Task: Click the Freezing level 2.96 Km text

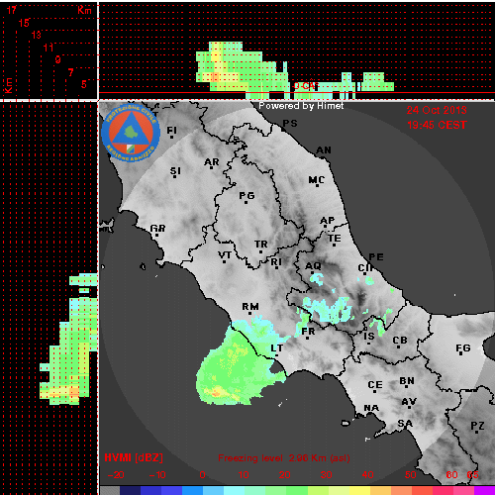Action: pyautogui.click(x=284, y=458)
